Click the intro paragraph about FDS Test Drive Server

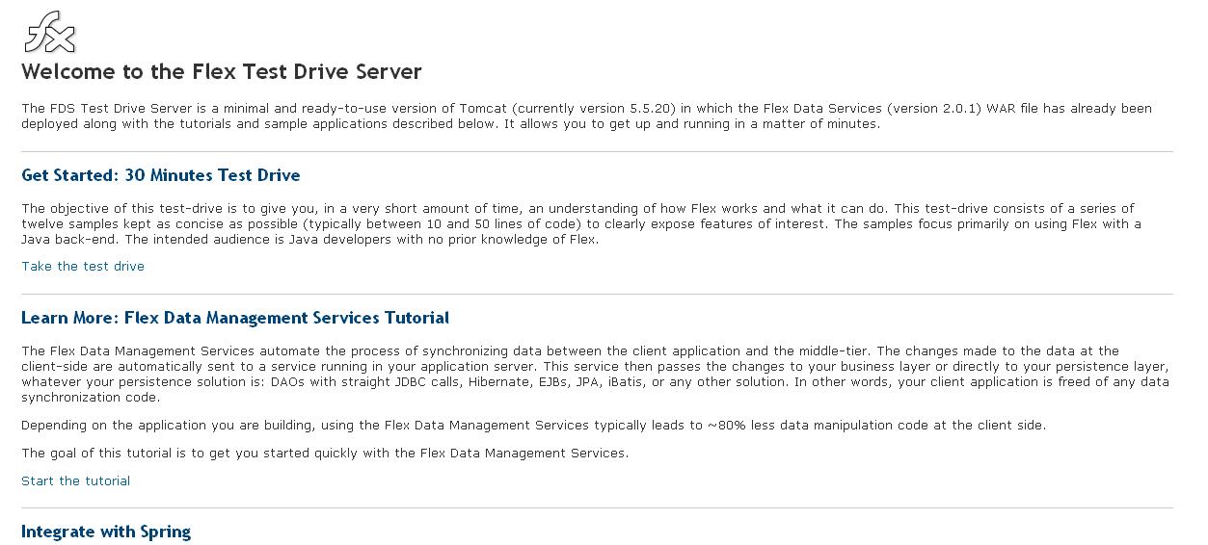coord(586,117)
